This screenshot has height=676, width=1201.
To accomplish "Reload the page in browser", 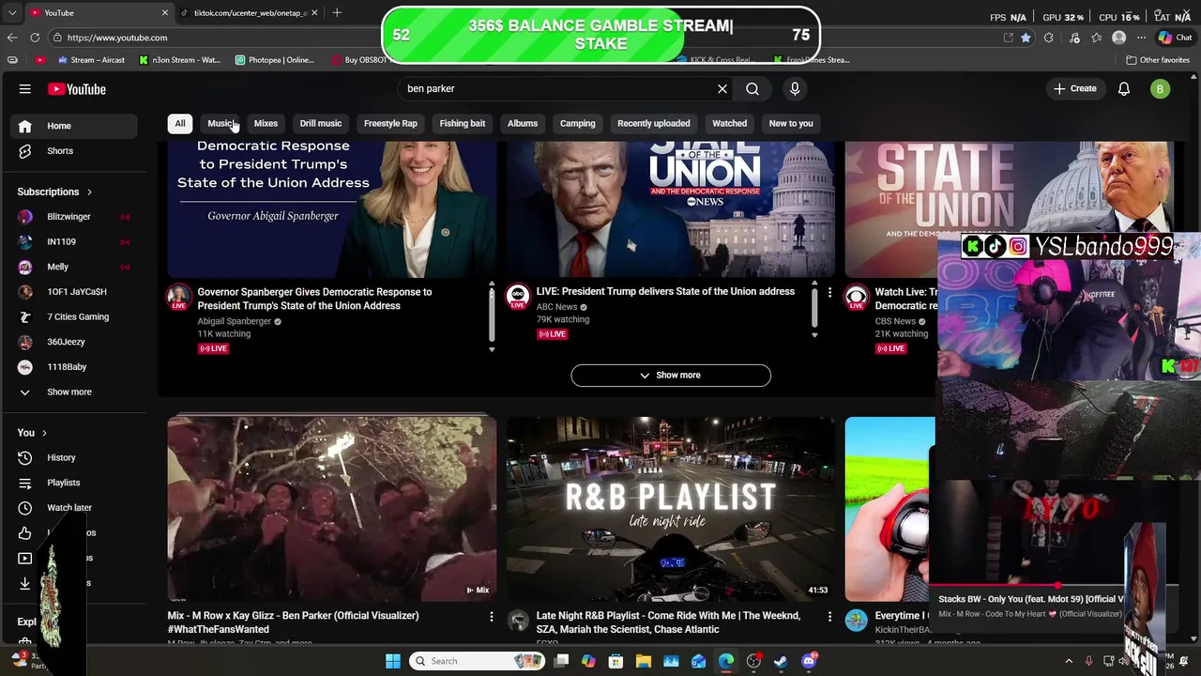I will coord(35,38).
